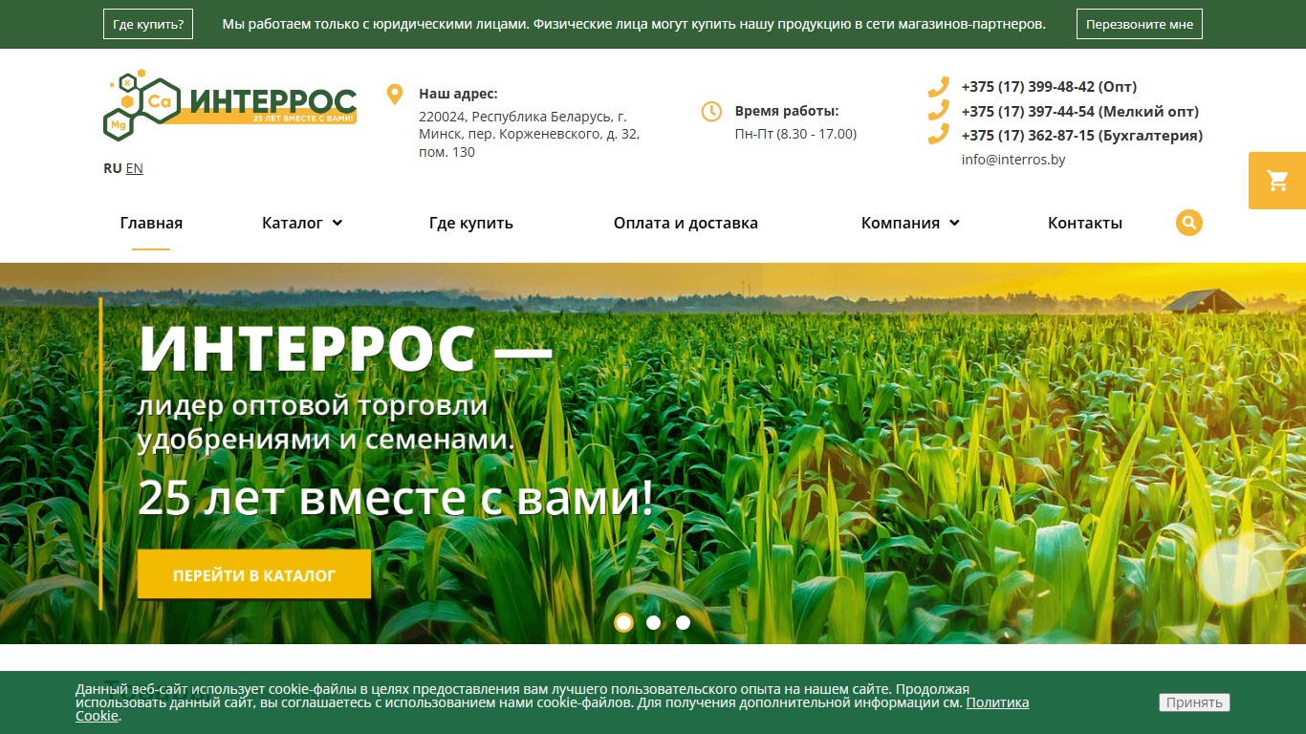Switch the language to EN
The image size is (1306, 734).
[135, 168]
